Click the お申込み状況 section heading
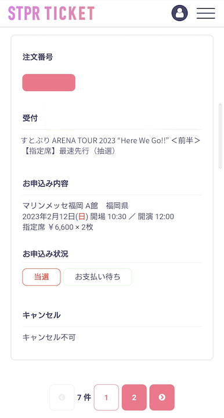Image resolution: width=224 pixels, height=418 pixels. (x=45, y=254)
